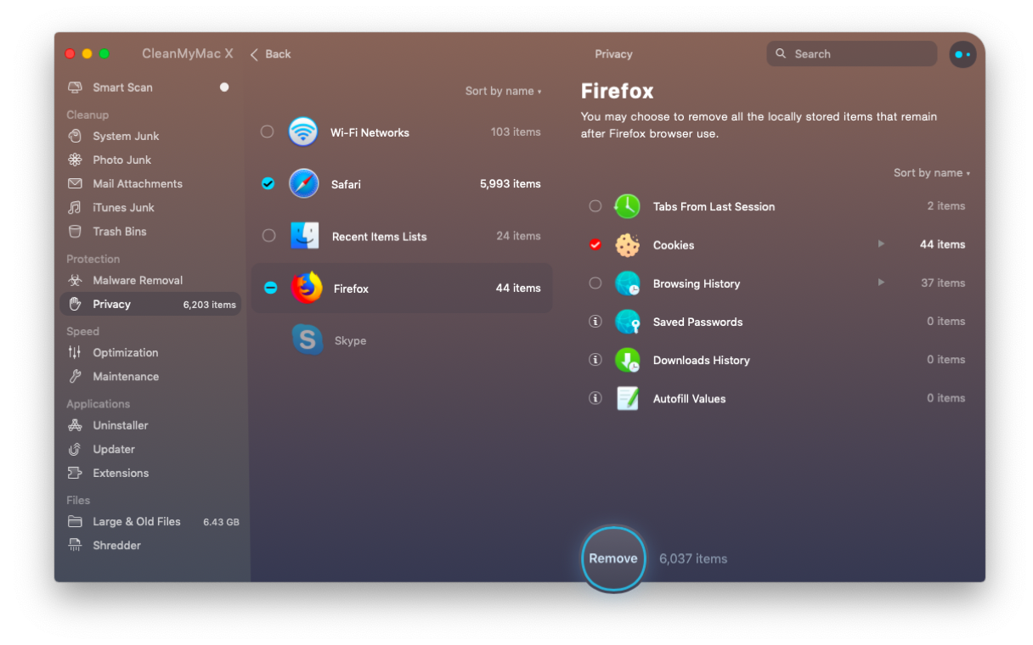Click the Photo Junk flower icon
This screenshot has width=1033, height=645.
pyautogui.click(x=75, y=160)
